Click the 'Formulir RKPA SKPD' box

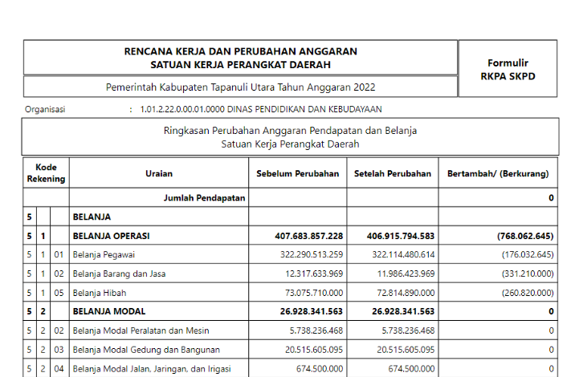pos(508,69)
